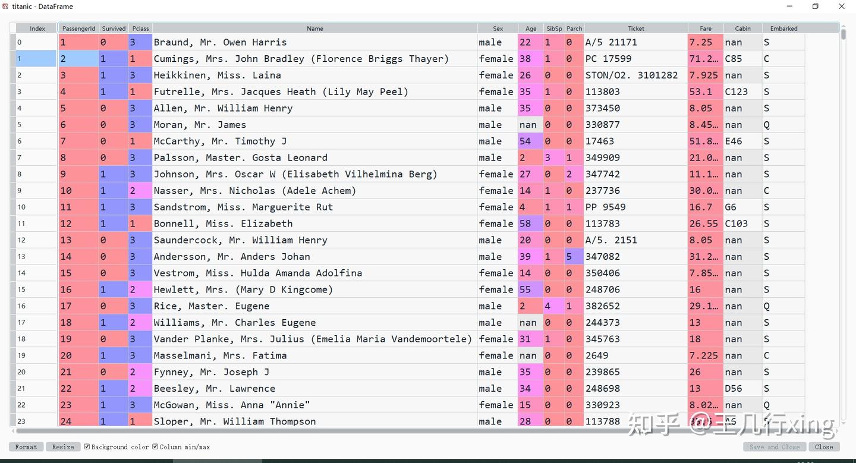
Task: Select "Sandstrom, Miss. Marguerite Rut" cell
Action: (315, 207)
